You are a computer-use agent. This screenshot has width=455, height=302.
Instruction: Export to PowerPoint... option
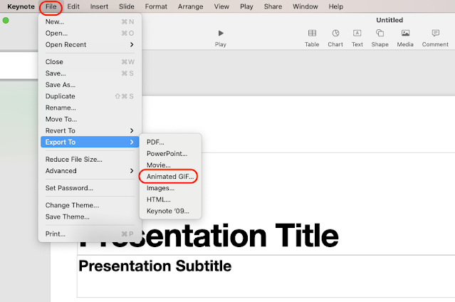(x=170, y=154)
